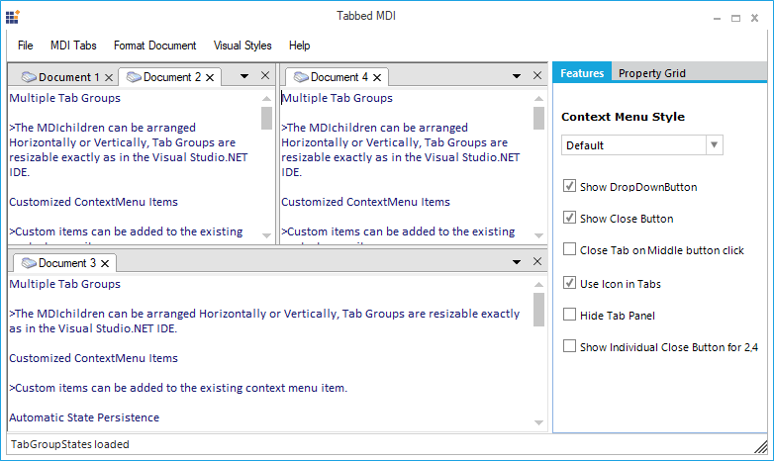Click the scrollbar thumb in the Document 4 pane
Viewport: 774px width, 461px height.
(x=538, y=119)
